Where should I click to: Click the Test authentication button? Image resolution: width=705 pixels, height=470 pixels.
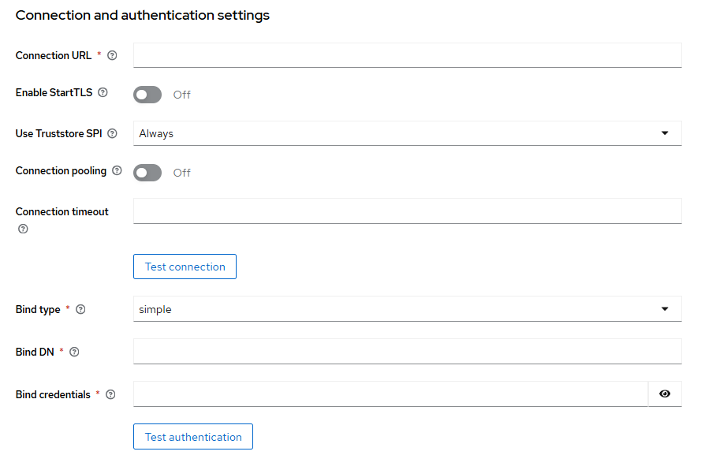point(193,437)
